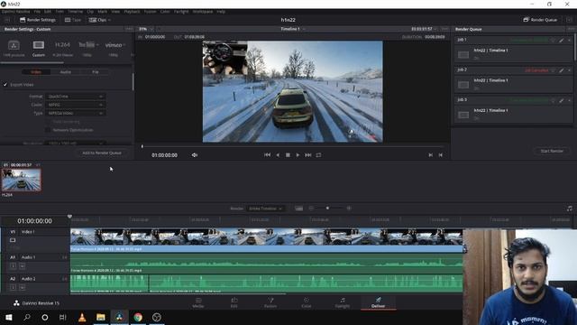Open the Timeline 1 selector dropdown
Viewport: 577px width, 325px height.
tap(293, 29)
